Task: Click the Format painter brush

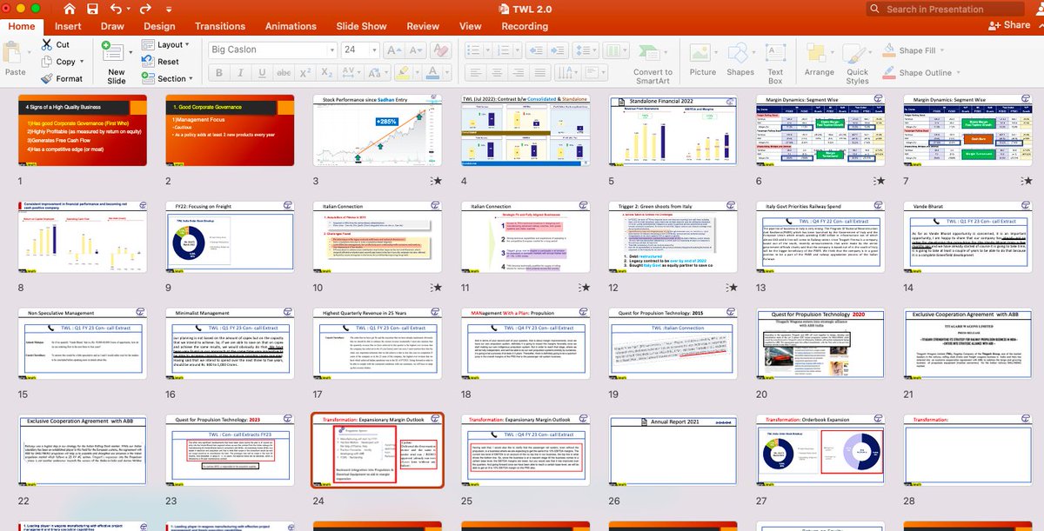Action: [x=62, y=78]
